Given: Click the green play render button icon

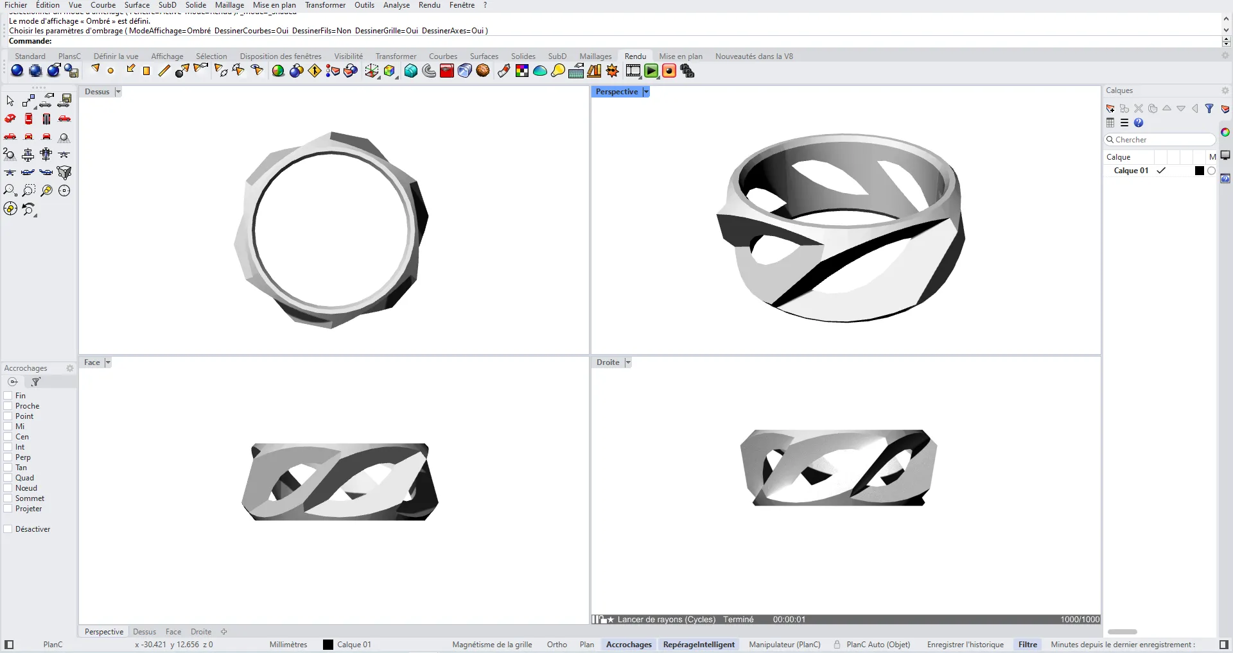Looking at the screenshot, I should [651, 71].
